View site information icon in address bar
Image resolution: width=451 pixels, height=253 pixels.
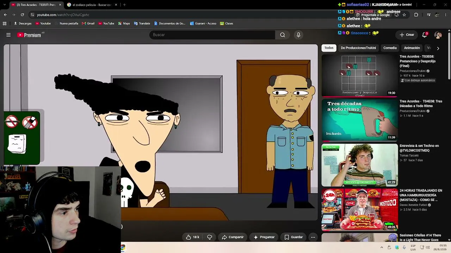point(32,15)
